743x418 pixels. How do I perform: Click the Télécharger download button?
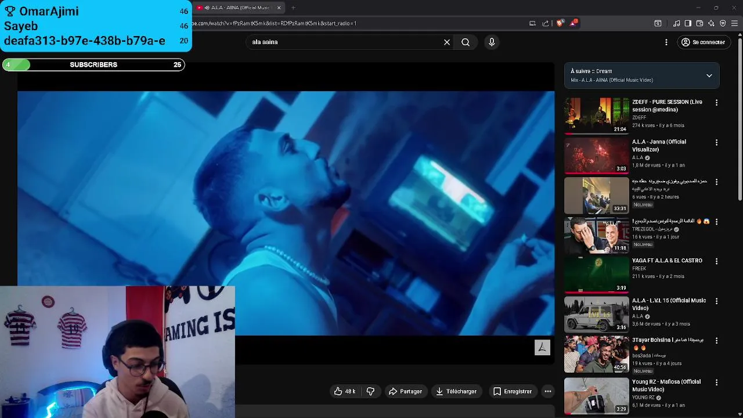[x=456, y=391]
